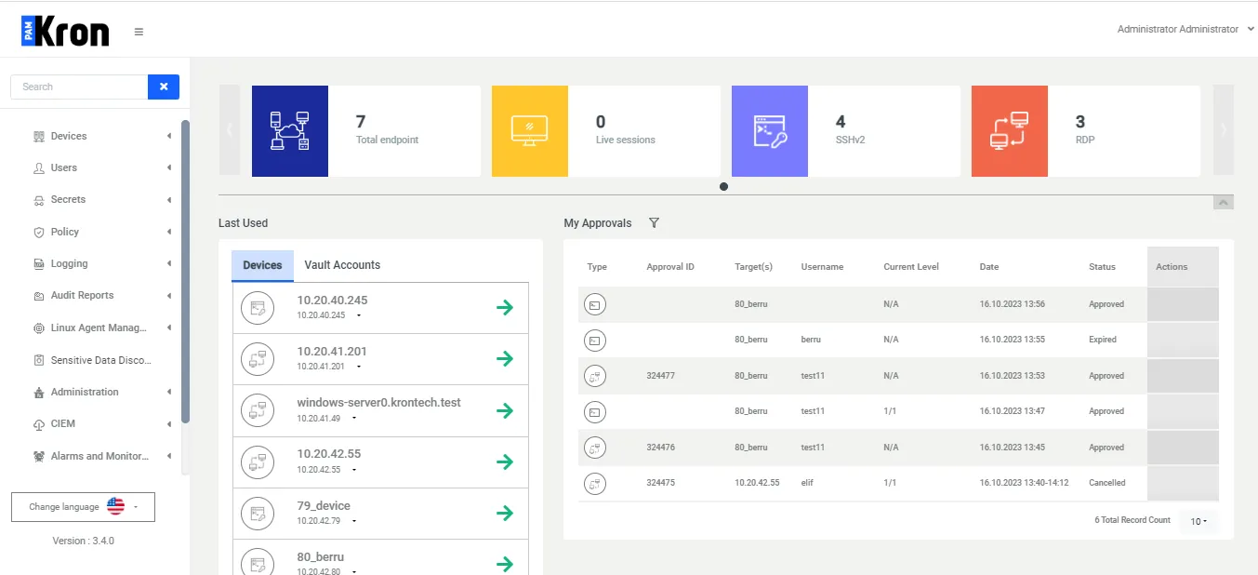The height and width of the screenshot is (575, 1258).
Task: Go to next stats carousel slide
Action: click(1224, 130)
